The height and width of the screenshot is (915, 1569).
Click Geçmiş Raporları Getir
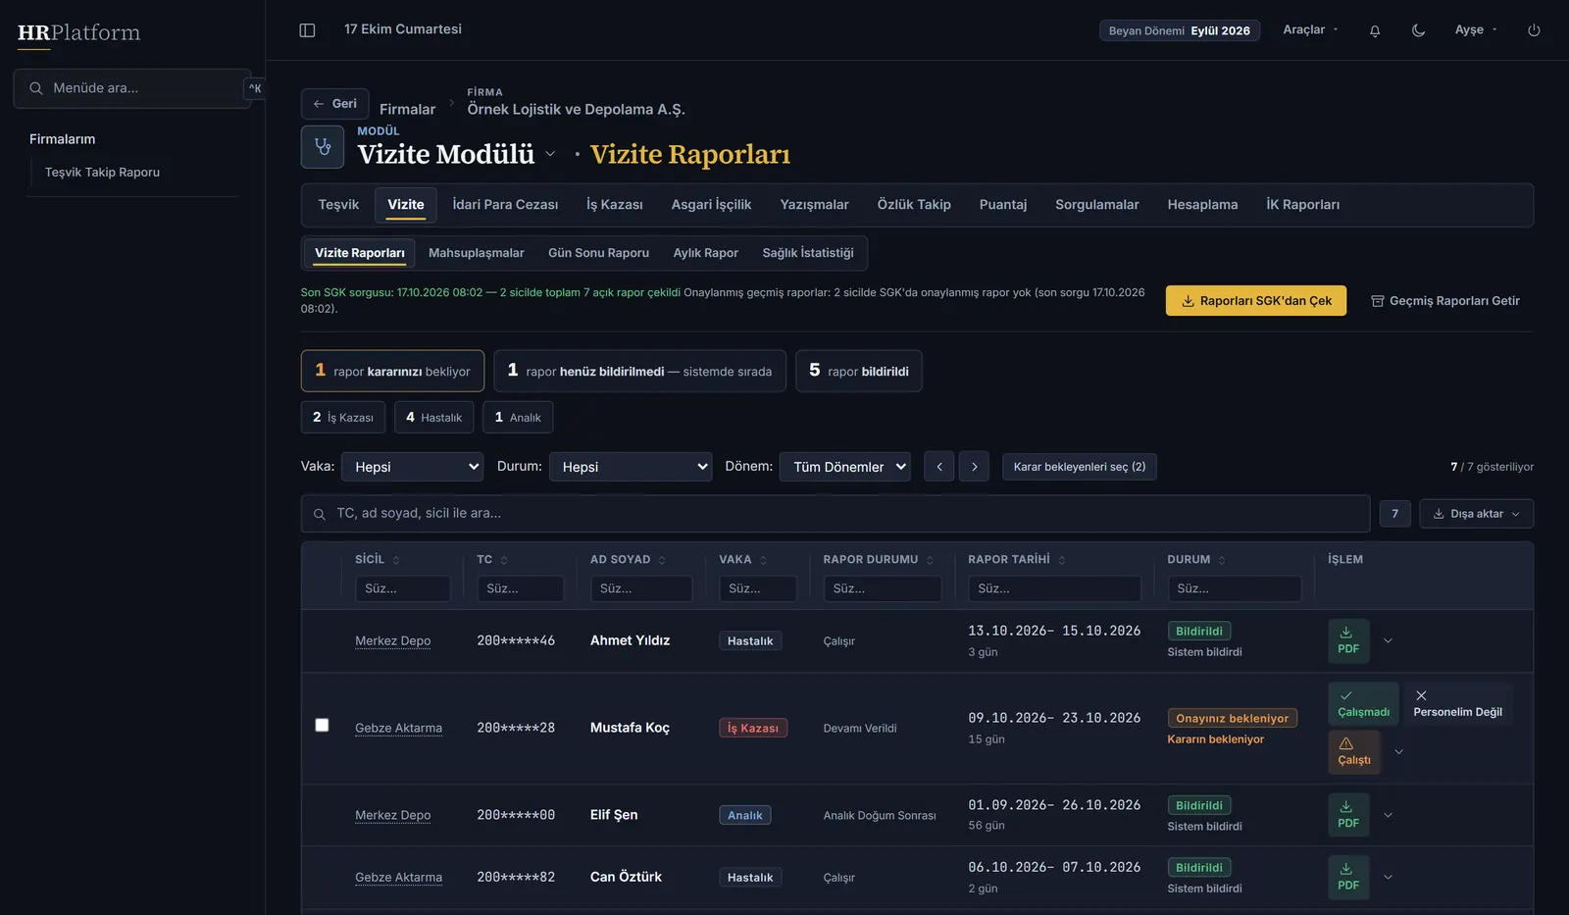click(x=1445, y=301)
